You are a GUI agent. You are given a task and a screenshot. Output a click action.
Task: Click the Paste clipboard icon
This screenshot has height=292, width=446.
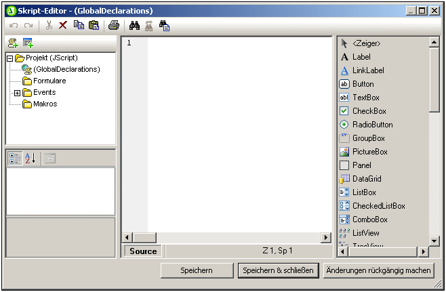tap(94, 25)
